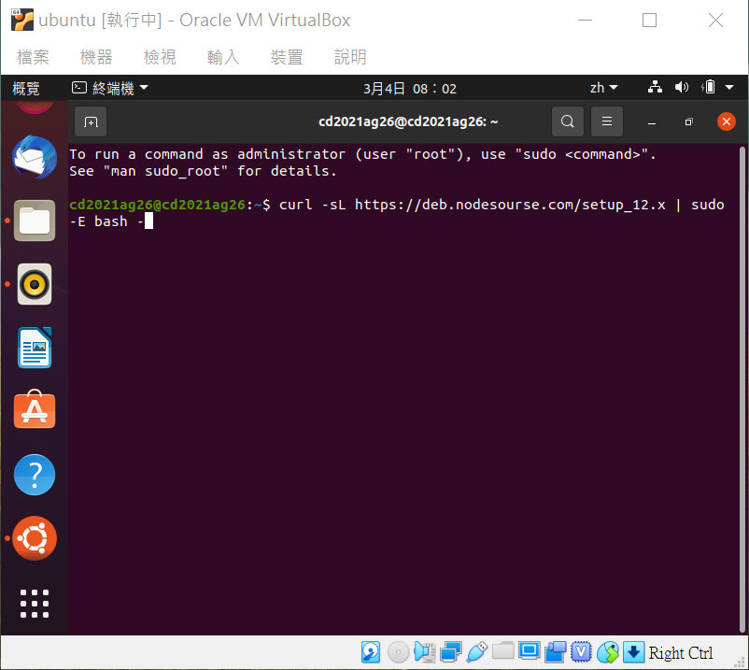Screen dimensions: 749x670
Task: Click VirtualBox mouse integration status icon
Action: (x=608, y=652)
